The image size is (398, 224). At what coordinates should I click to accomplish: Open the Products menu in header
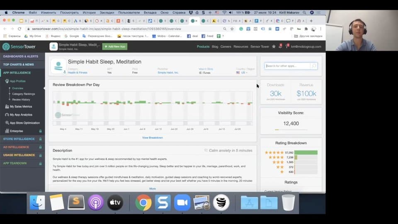(203, 46)
